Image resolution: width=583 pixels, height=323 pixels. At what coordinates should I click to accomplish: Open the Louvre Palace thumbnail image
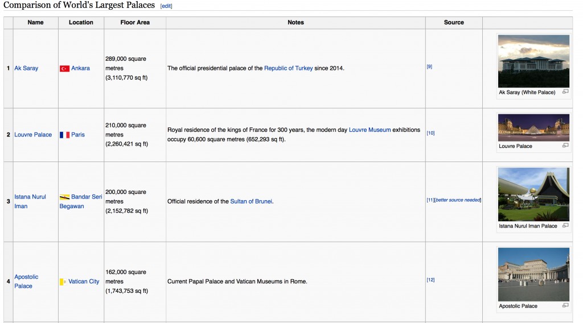point(533,127)
